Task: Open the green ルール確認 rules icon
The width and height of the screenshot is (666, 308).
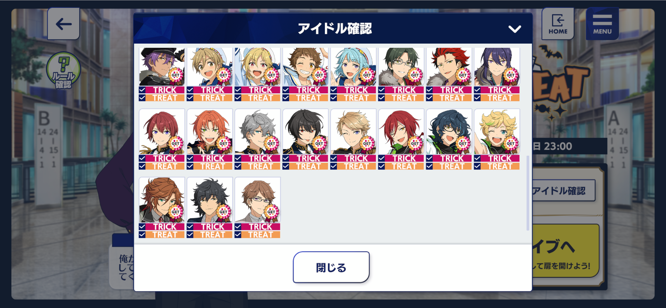Action: click(63, 71)
